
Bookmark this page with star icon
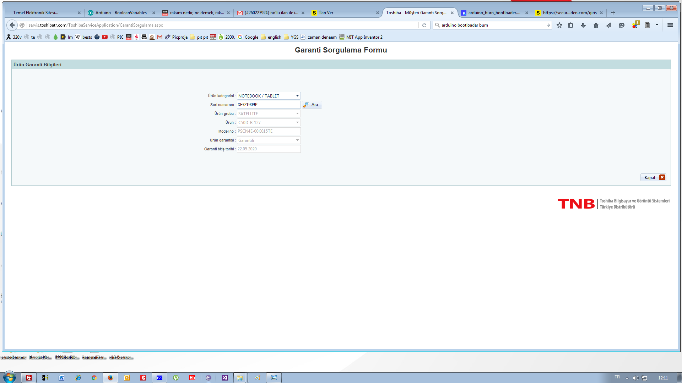[x=559, y=25]
